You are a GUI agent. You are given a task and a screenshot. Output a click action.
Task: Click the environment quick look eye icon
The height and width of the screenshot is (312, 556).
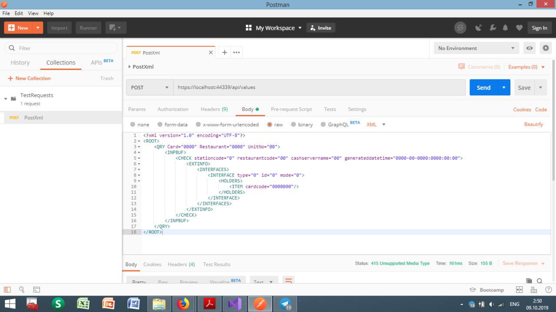[530, 48]
